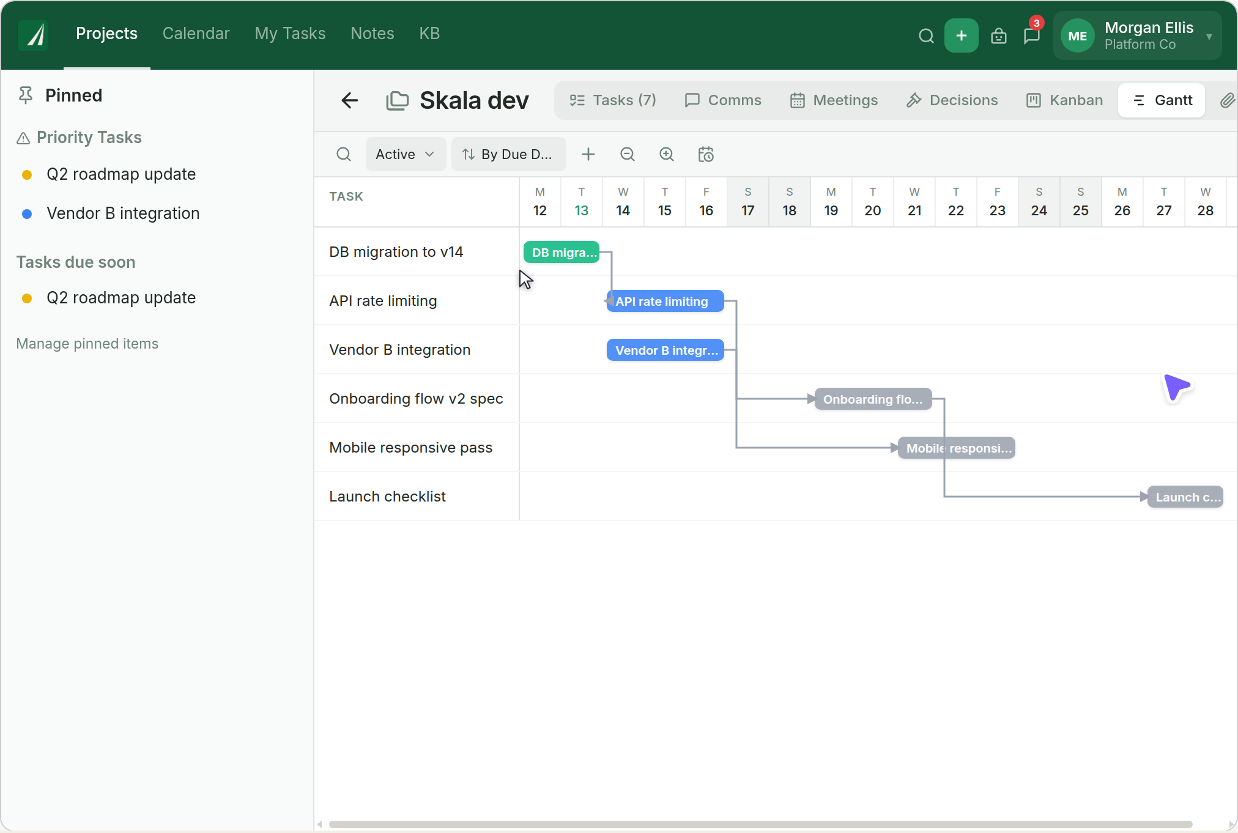Open Q2 roadmap update under Tasks due soon
This screenshot has height=833, width=1238.
coord(121,298)
